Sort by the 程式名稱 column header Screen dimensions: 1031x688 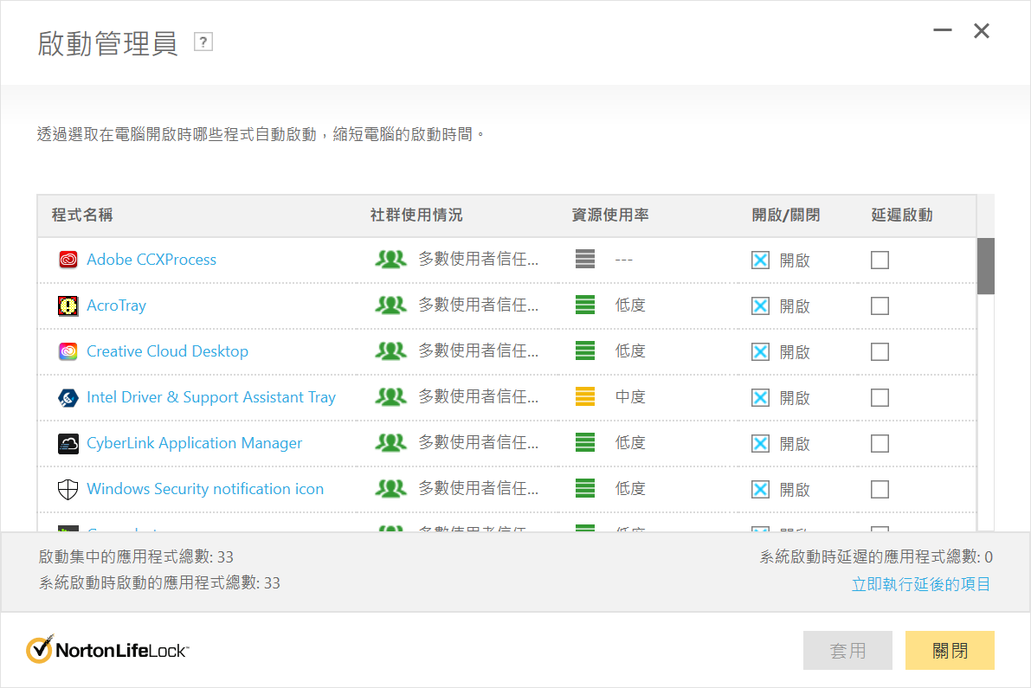point(82,215)
